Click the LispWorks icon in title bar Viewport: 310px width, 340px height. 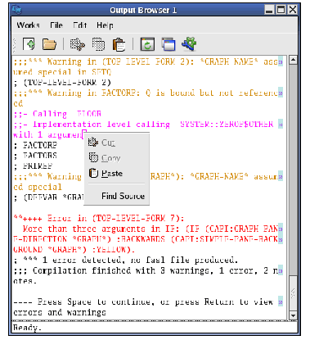coord(16,10)
